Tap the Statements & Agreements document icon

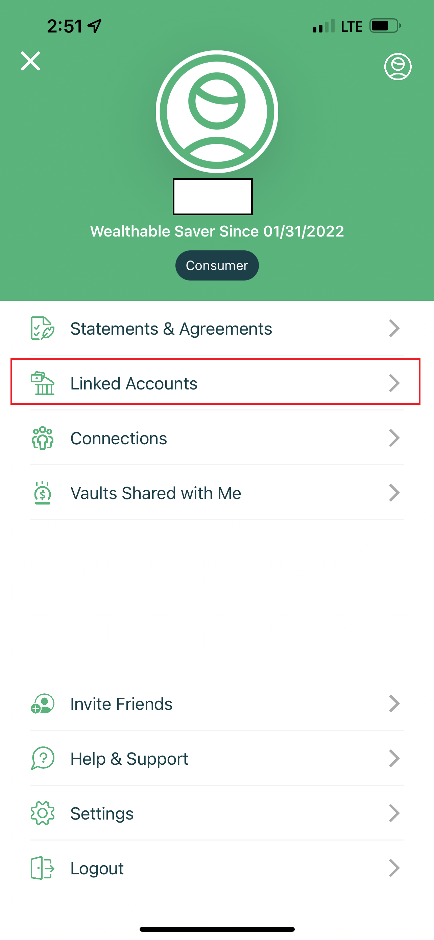[43, 329]
